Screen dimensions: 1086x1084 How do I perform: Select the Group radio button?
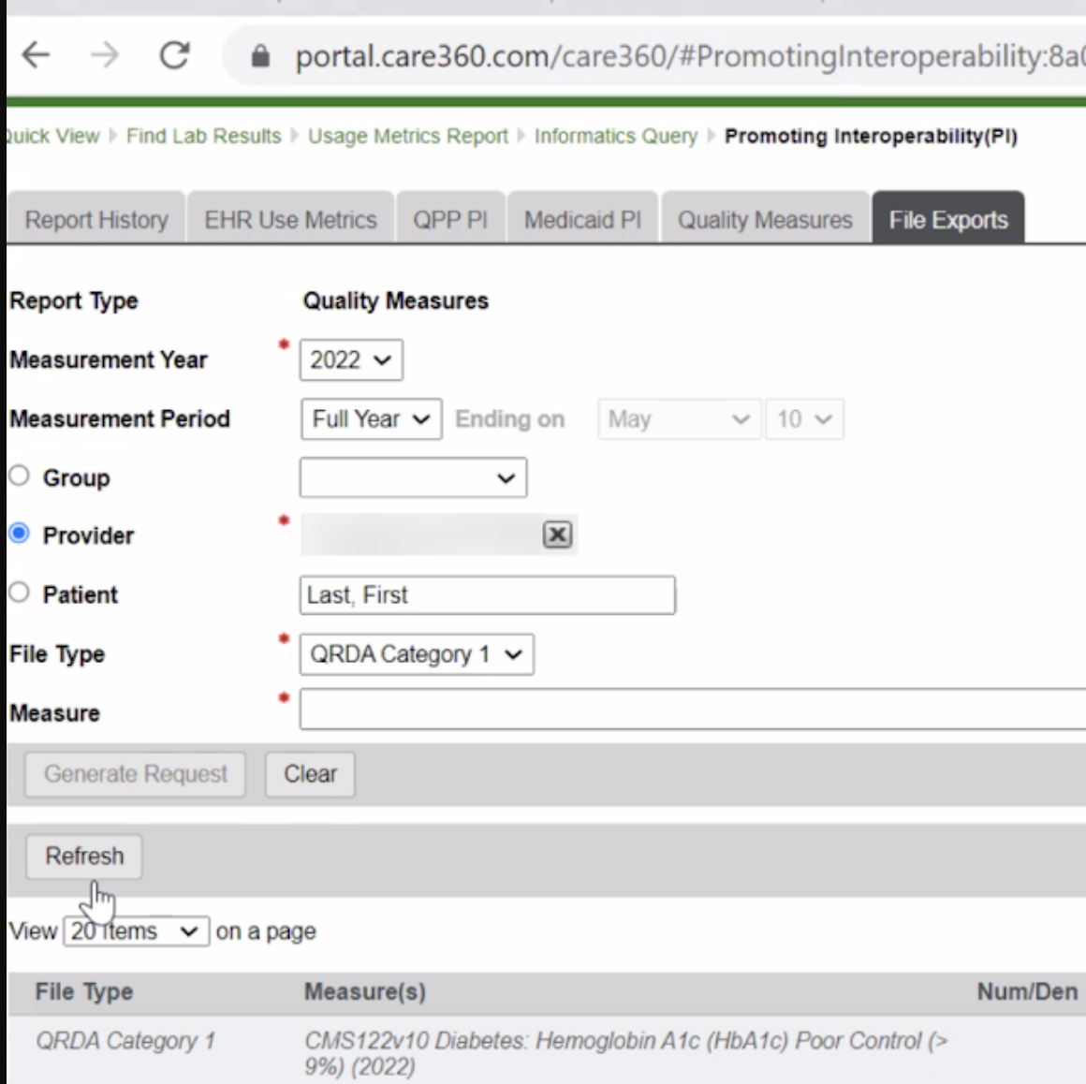20,476
